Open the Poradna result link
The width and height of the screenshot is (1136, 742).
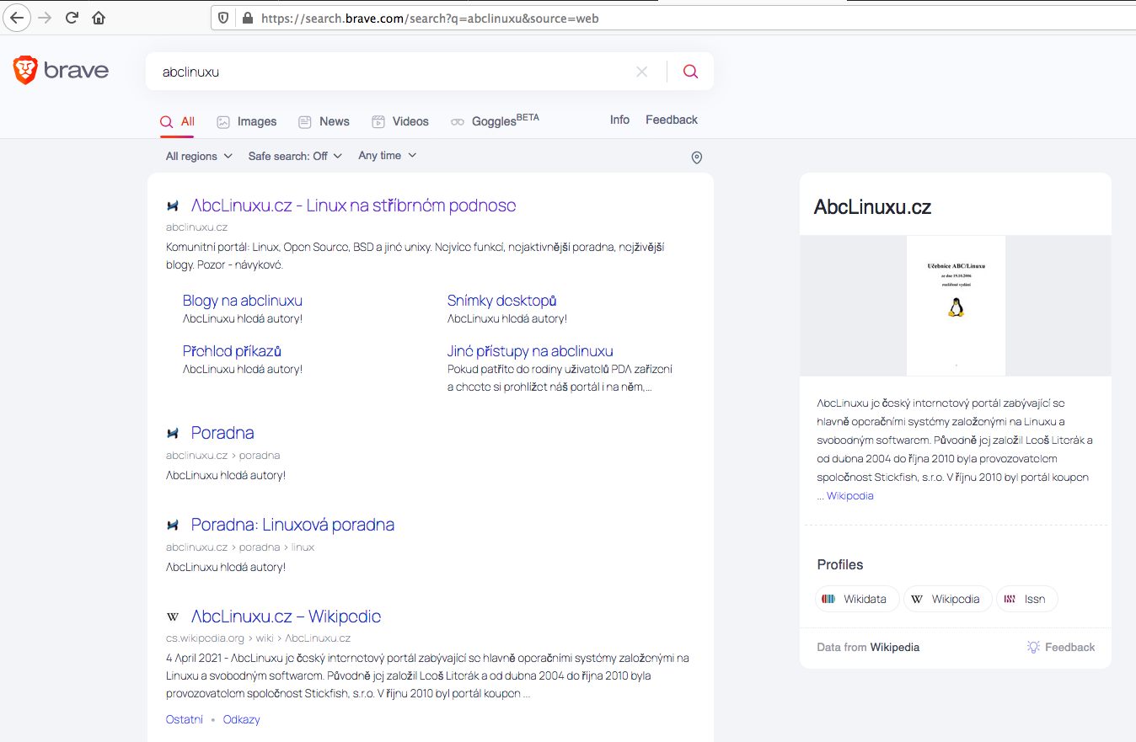point(222,433)
